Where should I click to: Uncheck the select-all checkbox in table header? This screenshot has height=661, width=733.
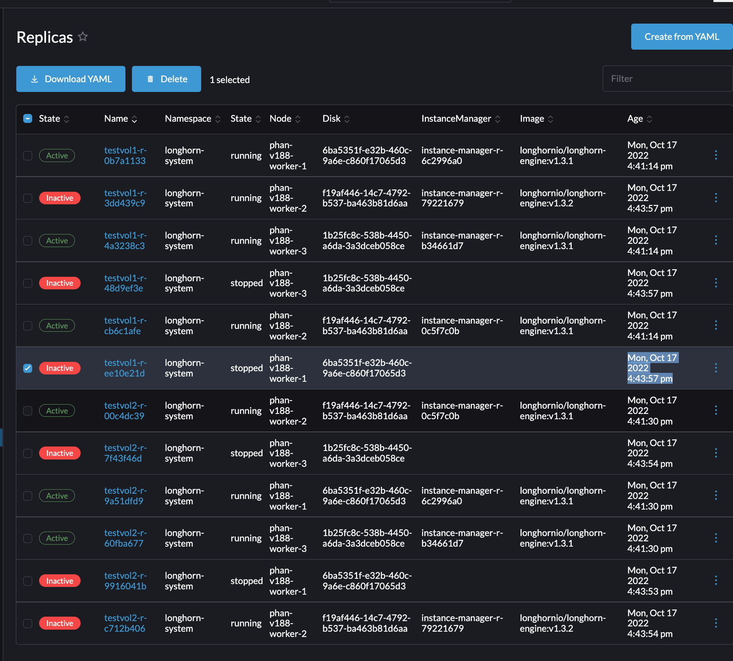[x=28, y=118]
